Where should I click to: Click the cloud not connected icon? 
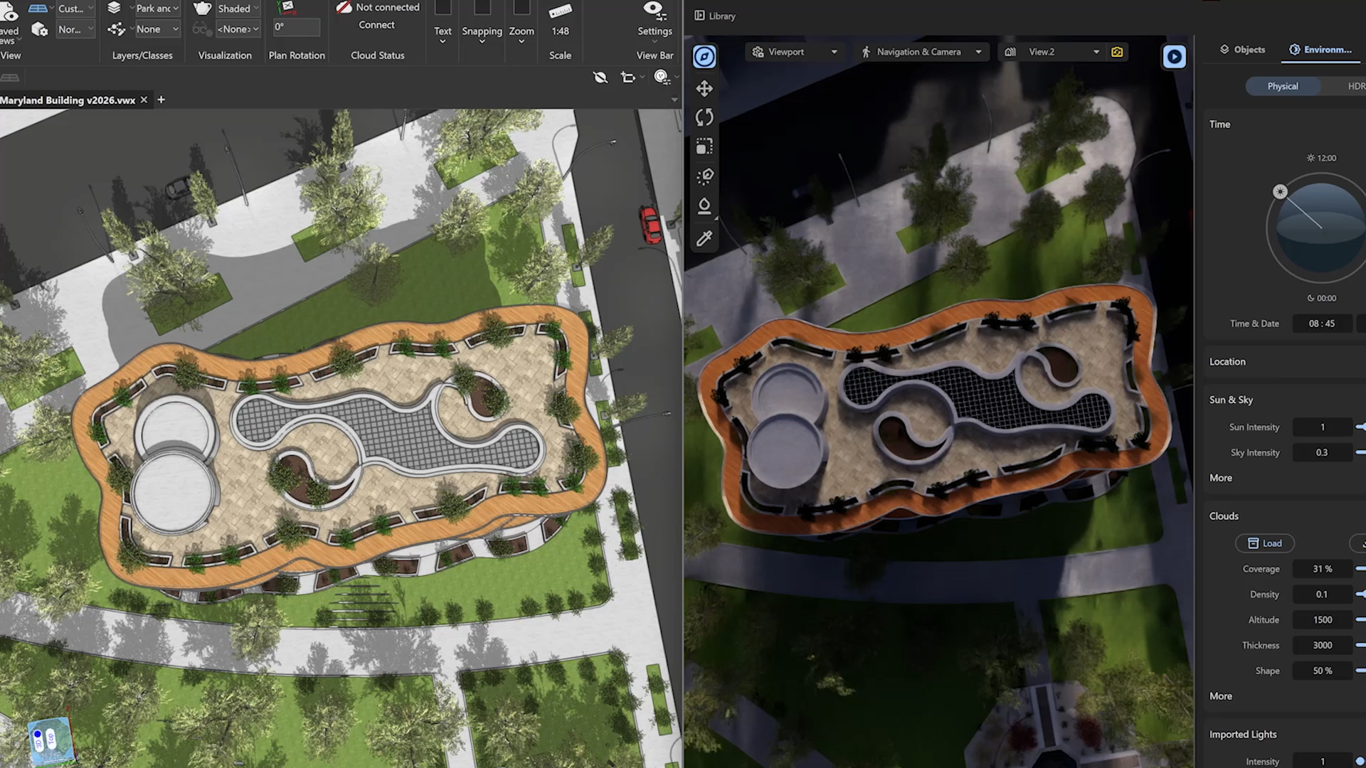tap(344, 7)
